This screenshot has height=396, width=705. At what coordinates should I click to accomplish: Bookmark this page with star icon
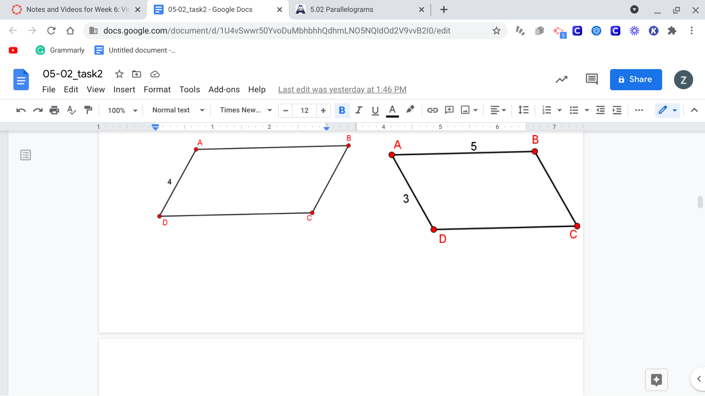point(496,31)
